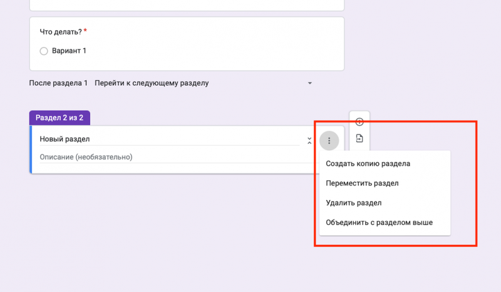Viewport: 501px width, 292px height.
Task: Choose 'Удалить раздел' menu item
Action: [385, 203]
